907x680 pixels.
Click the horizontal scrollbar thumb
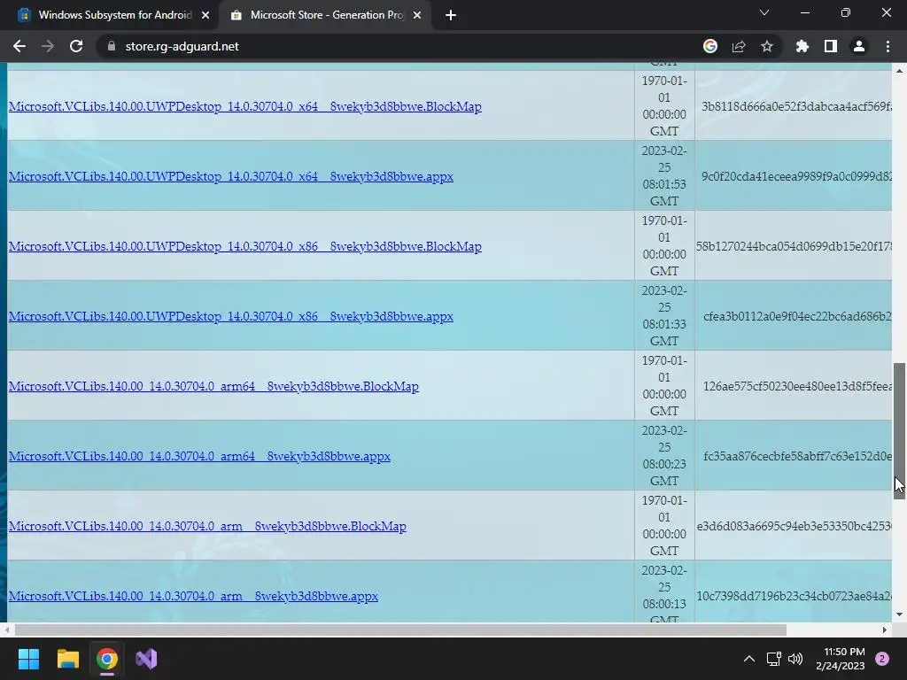[x=400, y=630]
